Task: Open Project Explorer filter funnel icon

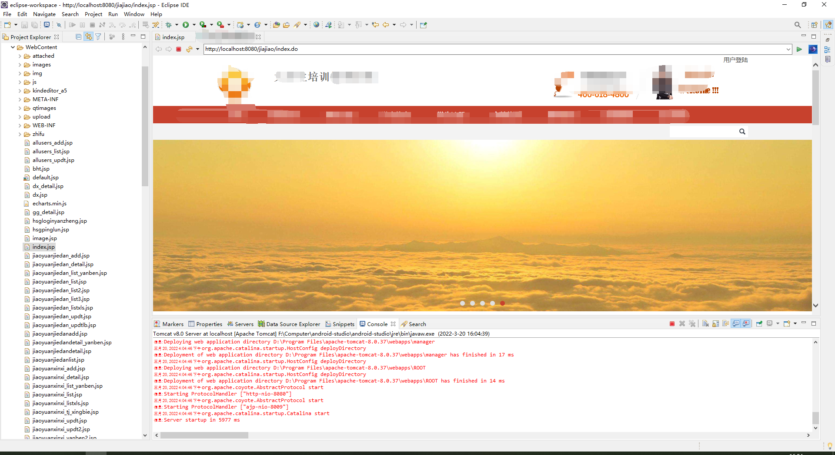Action: (98, 37)
